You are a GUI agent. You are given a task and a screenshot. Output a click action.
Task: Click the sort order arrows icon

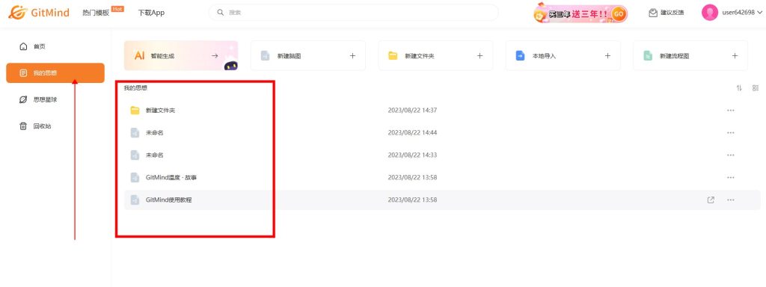point(739,88)
